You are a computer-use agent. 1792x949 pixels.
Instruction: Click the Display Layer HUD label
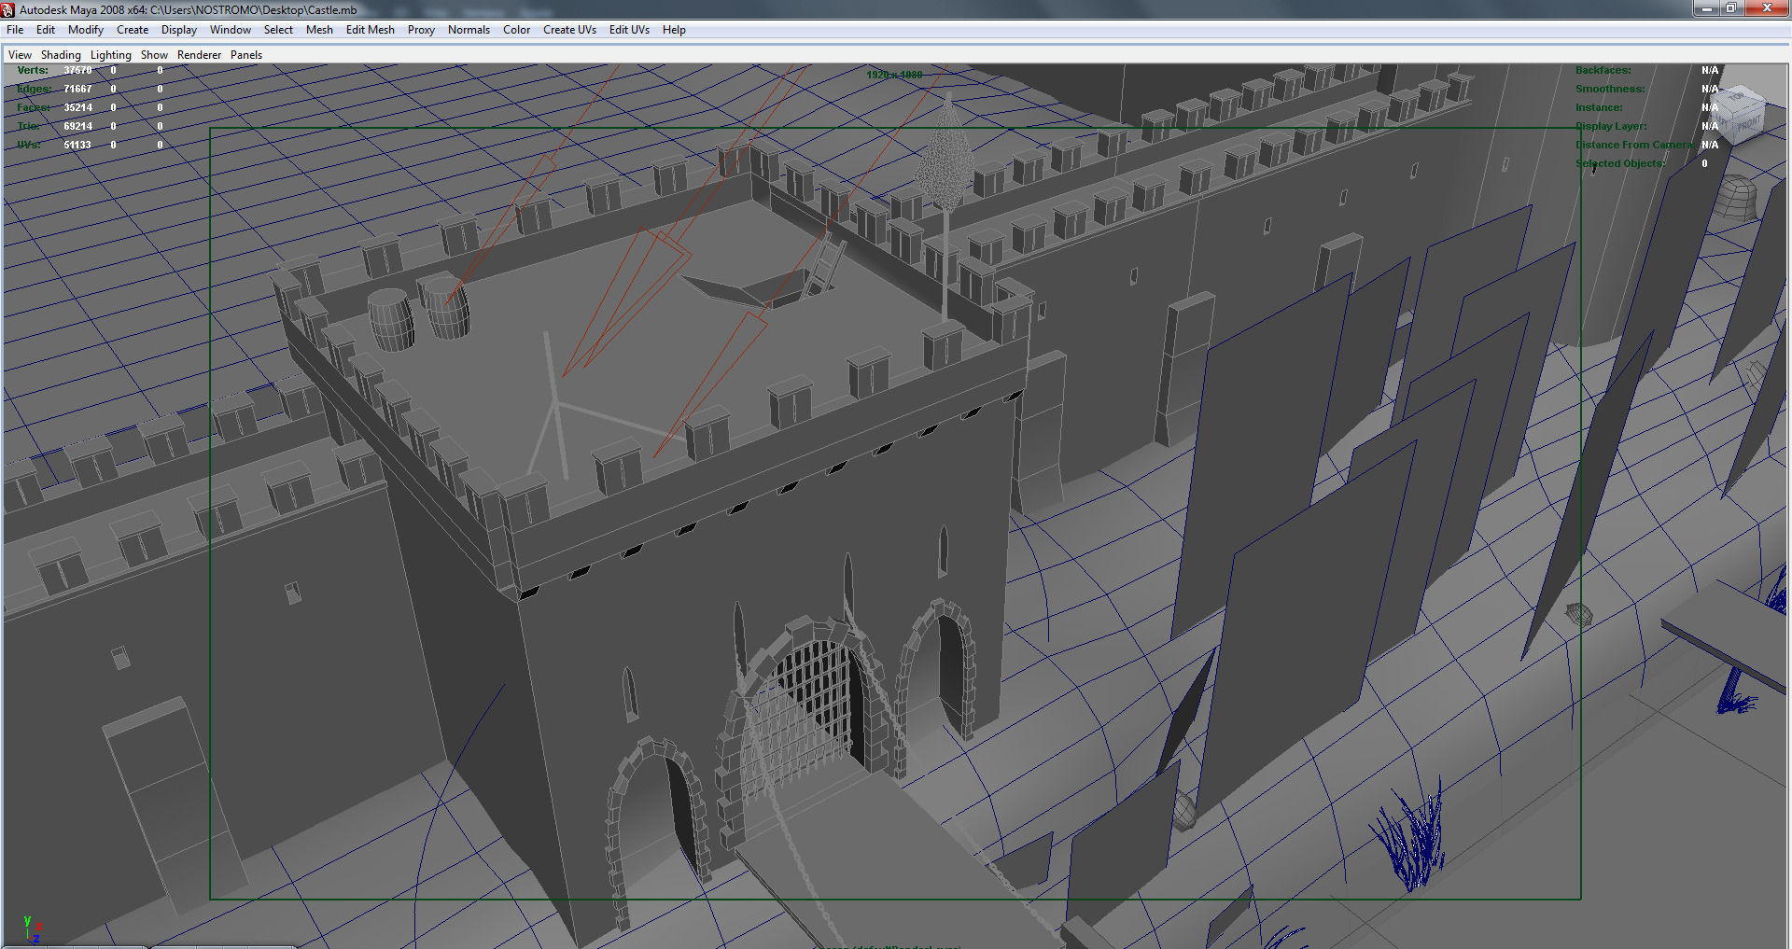(1611, 126)
